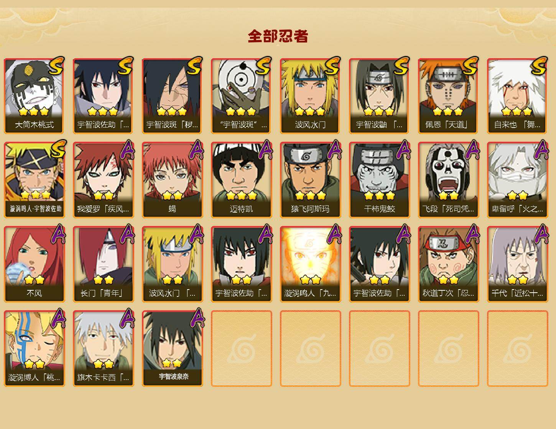Select the 猿飞阿斯玛 card
This screenshot has height=429, width=556.
point(310,180)
